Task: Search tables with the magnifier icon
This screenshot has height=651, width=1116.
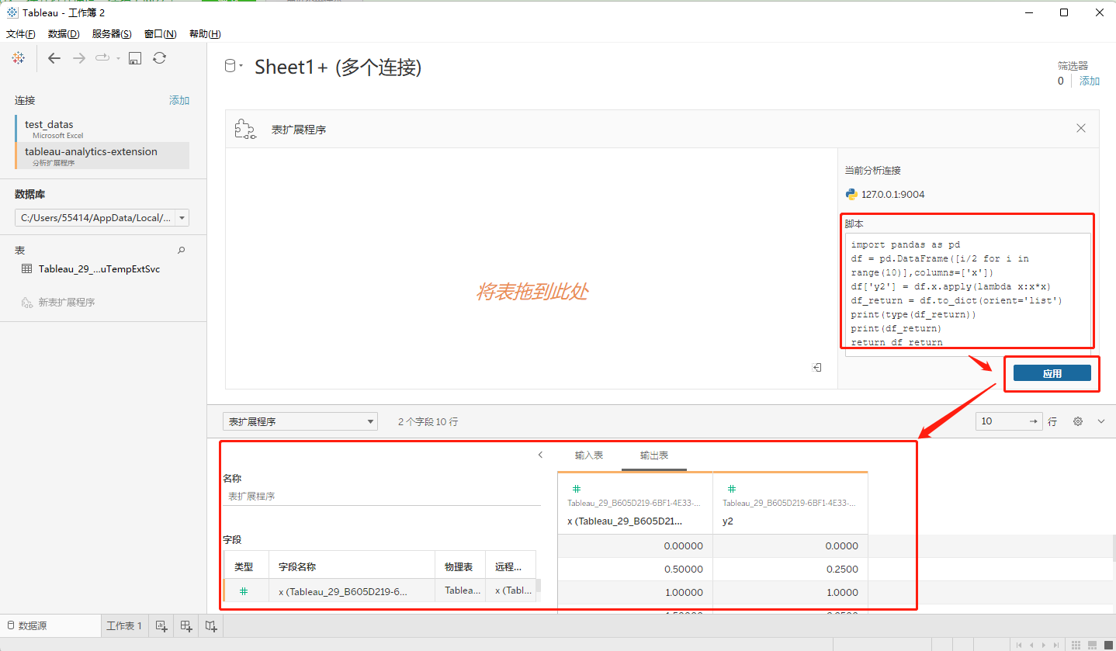Action: coord(182,251)
